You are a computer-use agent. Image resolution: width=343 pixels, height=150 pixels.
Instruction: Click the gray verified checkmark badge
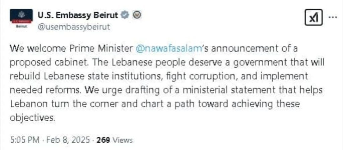(125, 15)
